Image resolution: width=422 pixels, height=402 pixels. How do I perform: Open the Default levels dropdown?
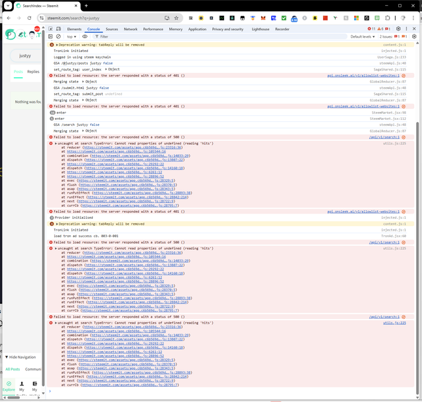click(363, 37)
